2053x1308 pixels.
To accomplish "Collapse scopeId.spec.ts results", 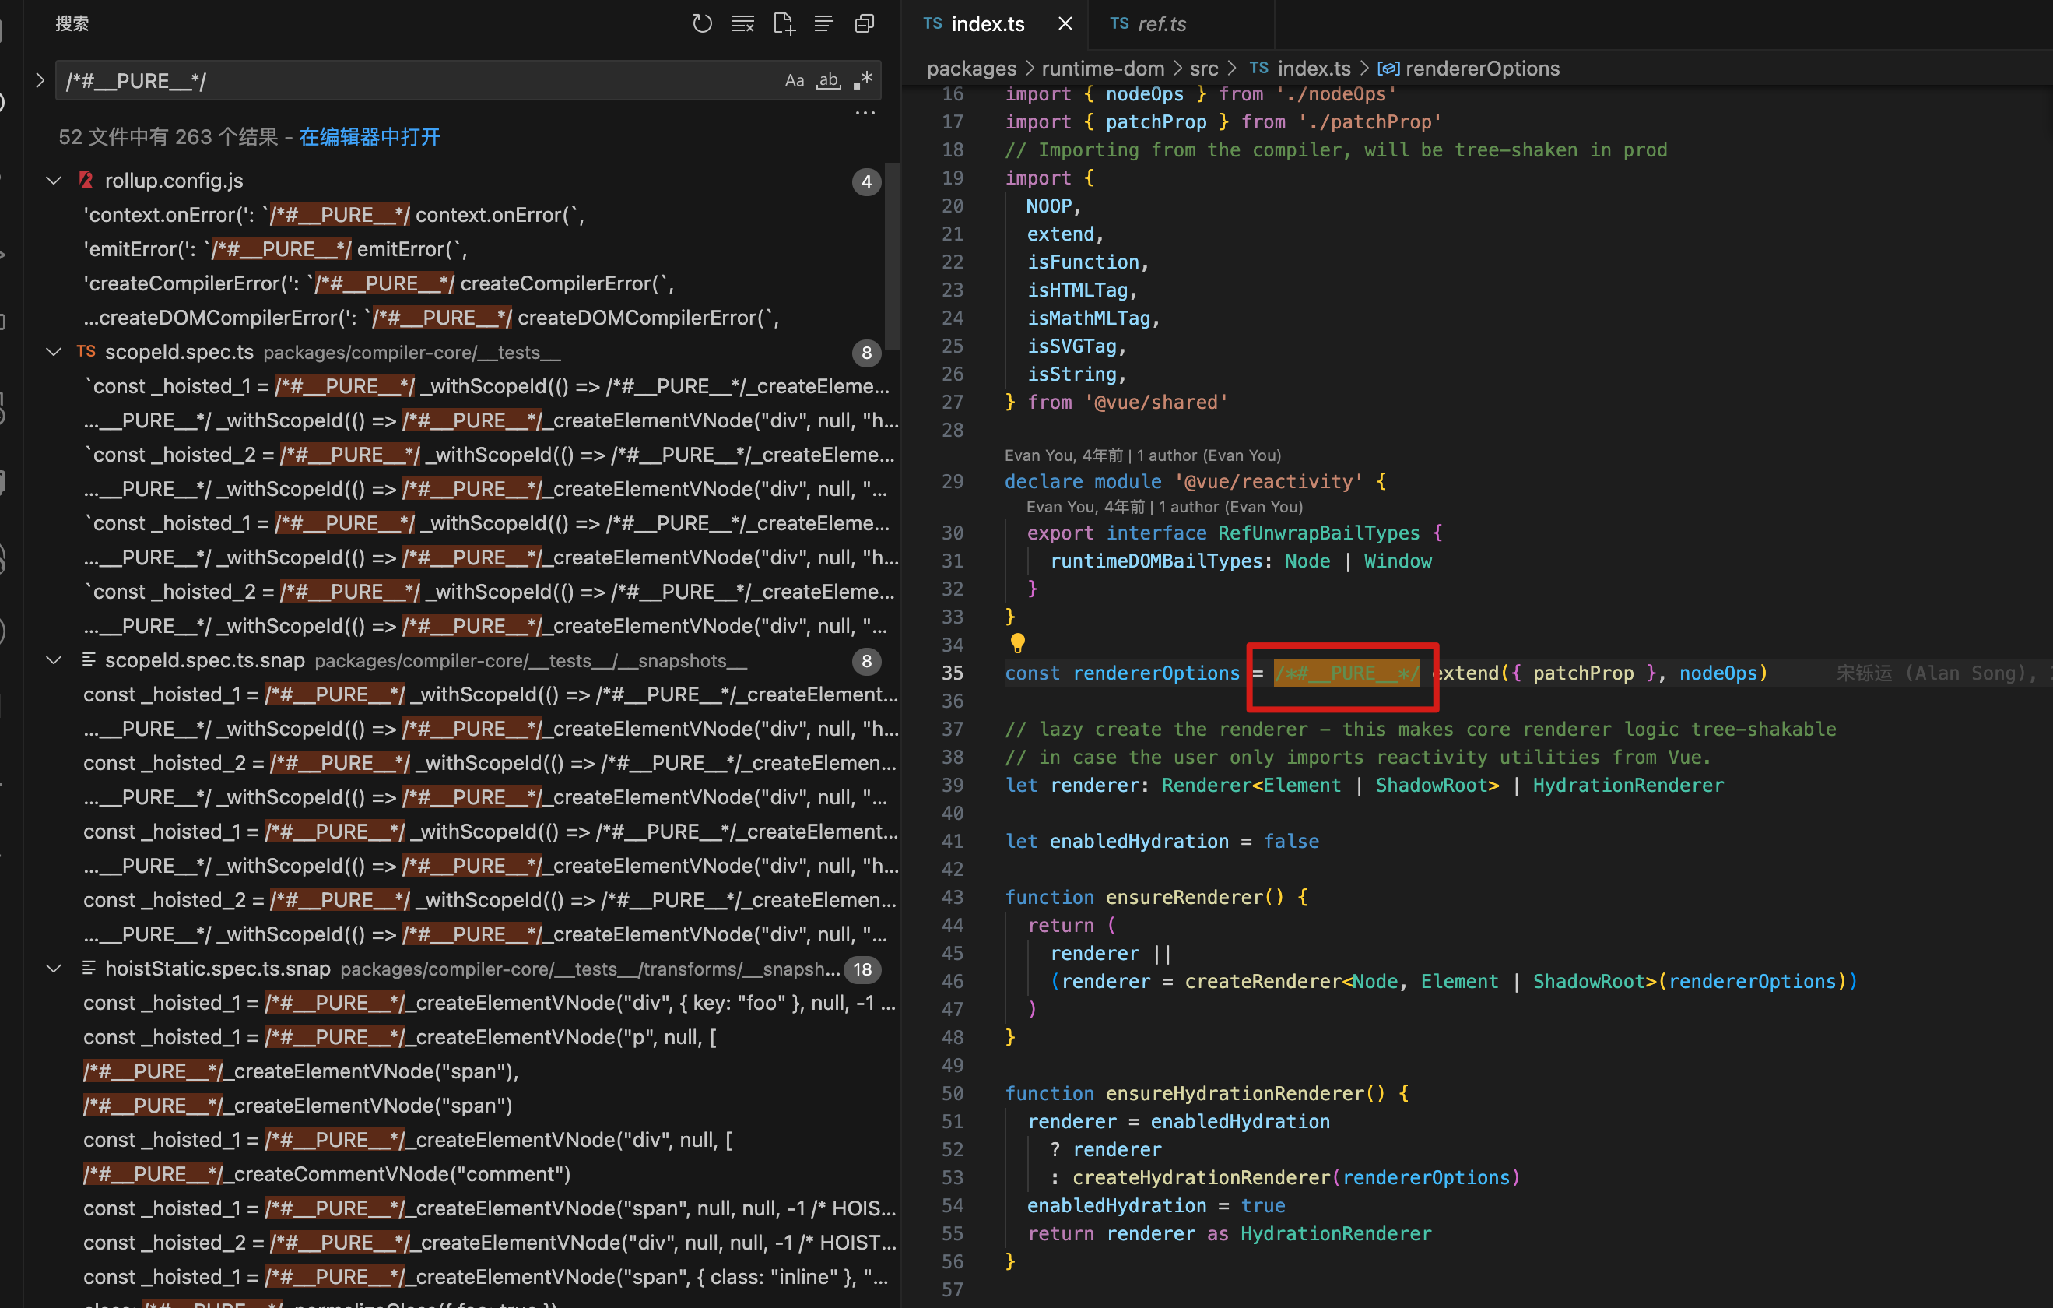I will 54,352.
